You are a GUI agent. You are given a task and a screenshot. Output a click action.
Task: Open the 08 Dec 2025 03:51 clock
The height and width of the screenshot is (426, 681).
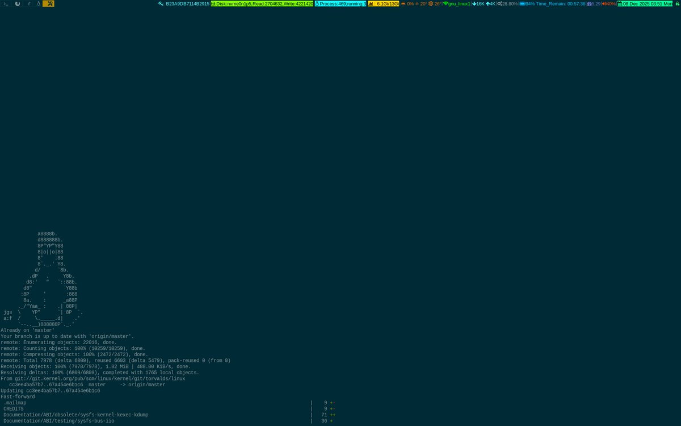point(648,3)
